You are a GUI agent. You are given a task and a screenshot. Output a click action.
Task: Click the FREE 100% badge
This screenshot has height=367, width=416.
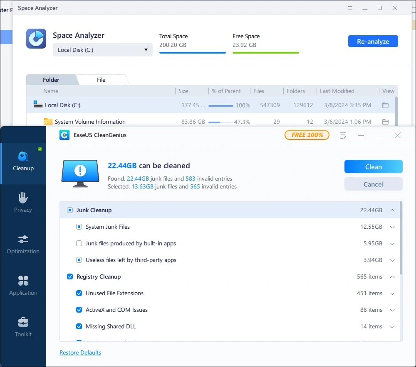coord(307,135)
